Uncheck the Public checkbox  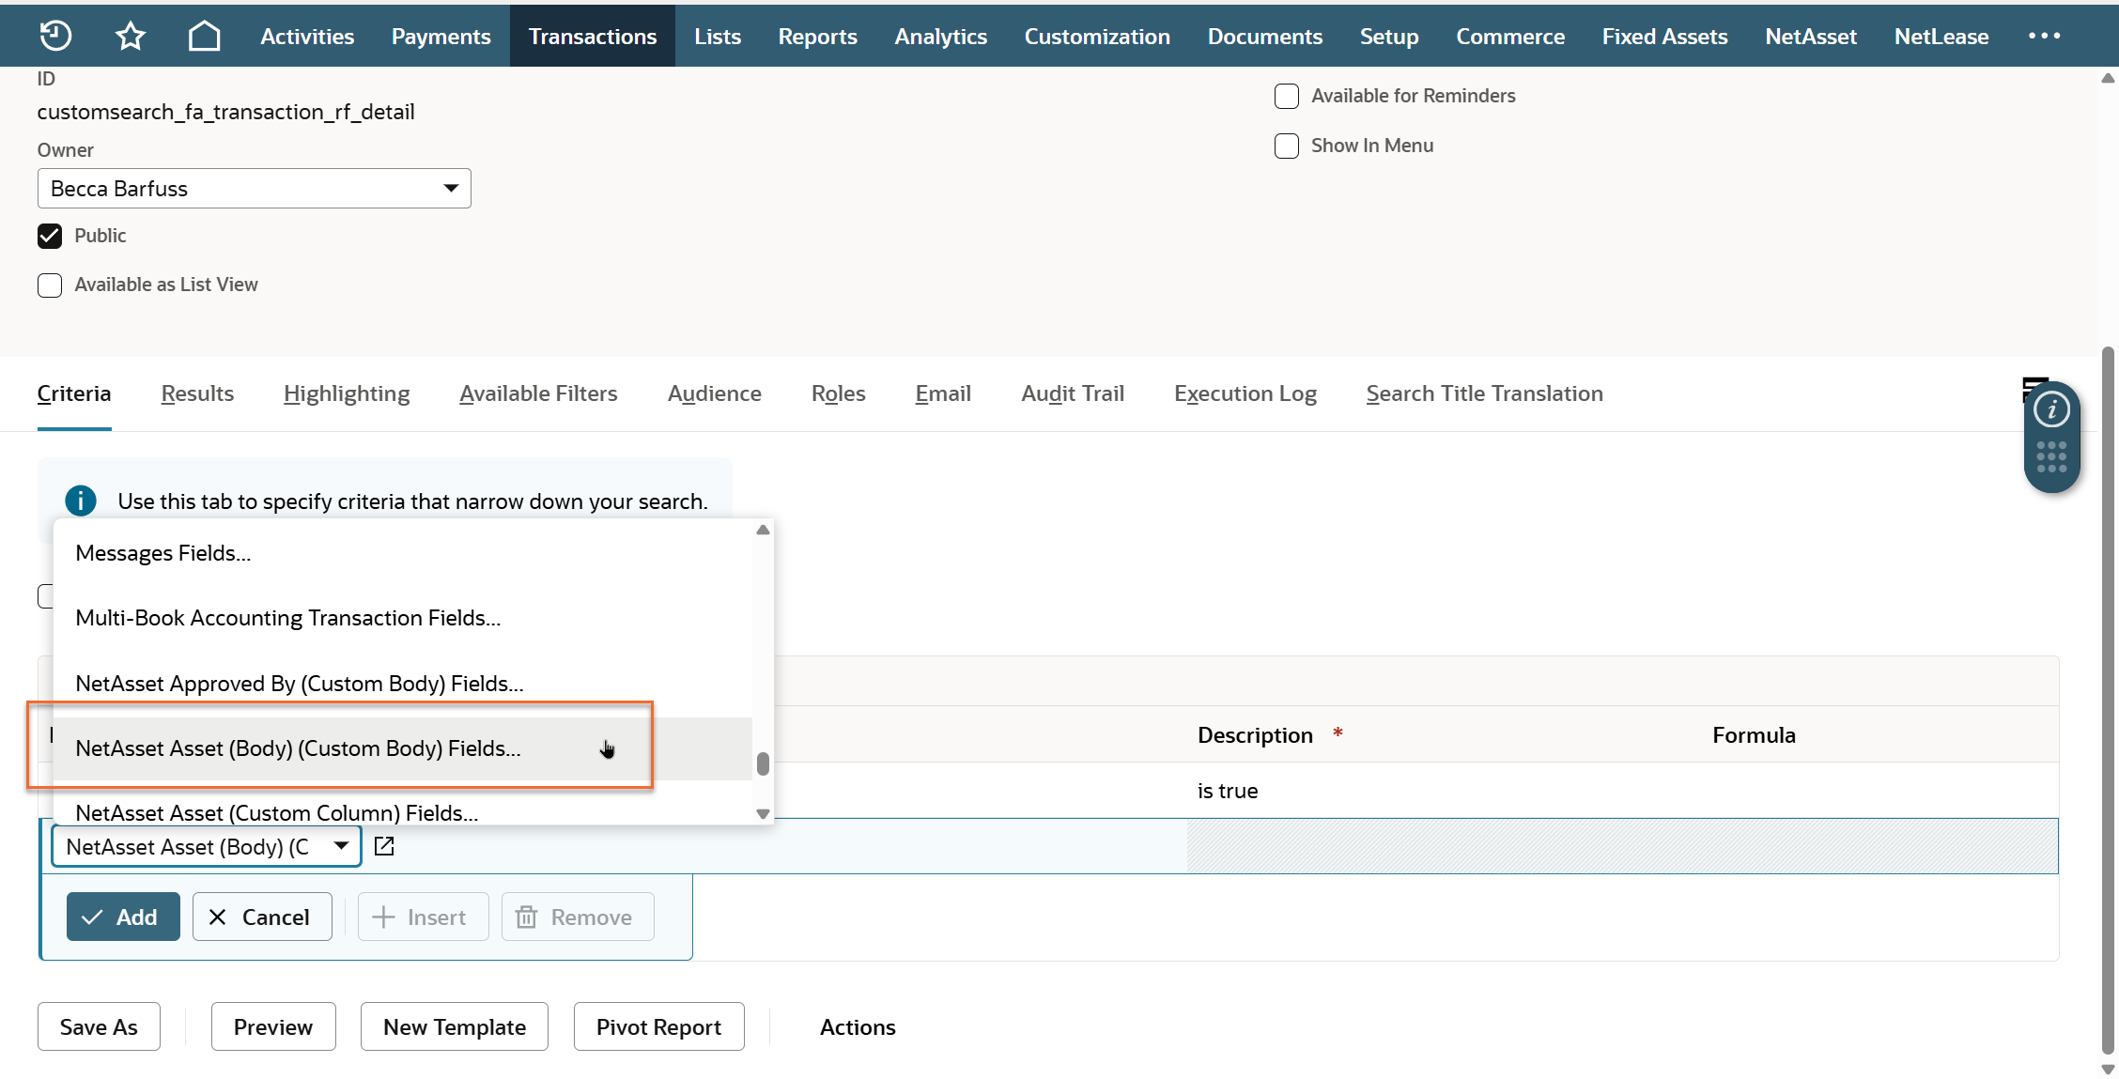50,236
